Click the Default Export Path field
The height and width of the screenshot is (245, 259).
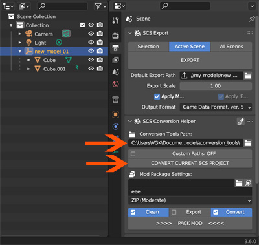[212, 76]
